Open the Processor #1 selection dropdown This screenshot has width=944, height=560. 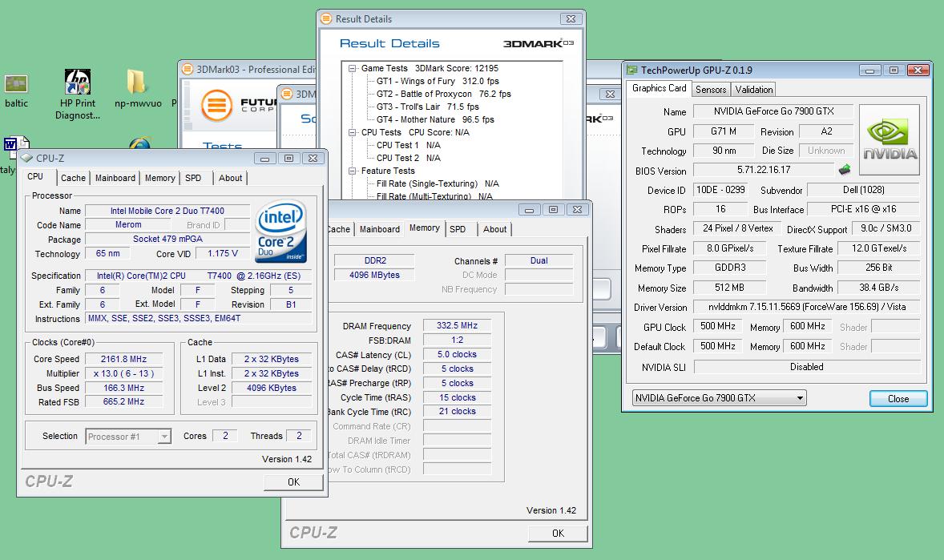164,436
